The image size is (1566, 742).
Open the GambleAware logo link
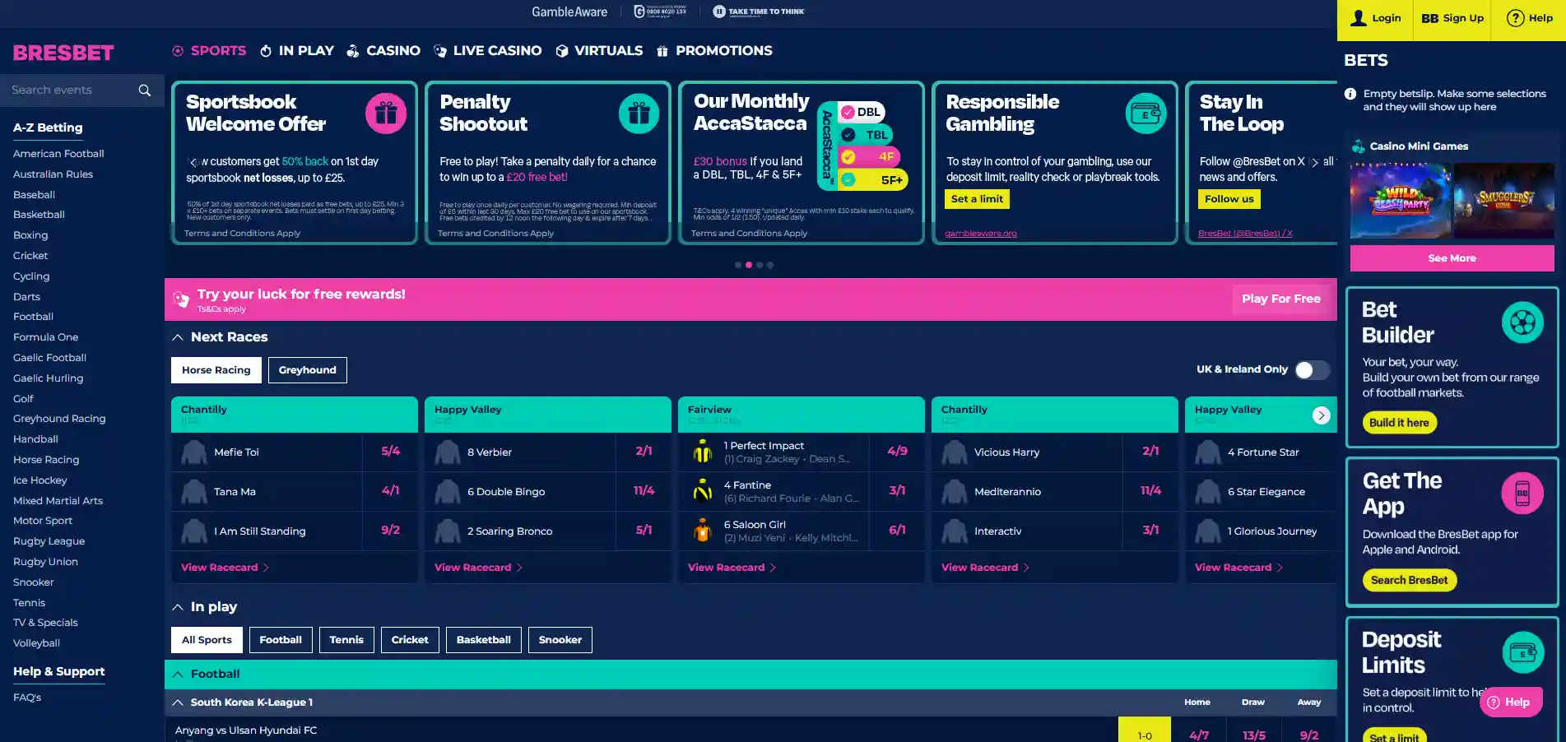click(x=569, y=12)
